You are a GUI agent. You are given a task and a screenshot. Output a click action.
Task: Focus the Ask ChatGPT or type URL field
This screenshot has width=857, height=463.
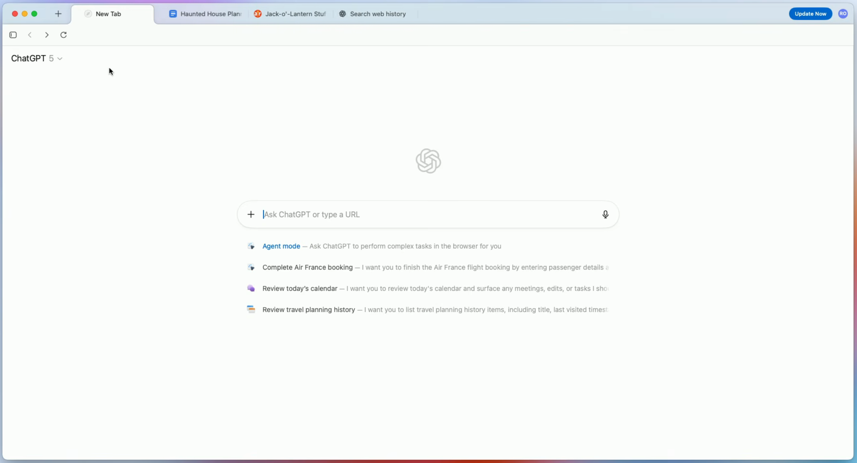coord(426,214)
